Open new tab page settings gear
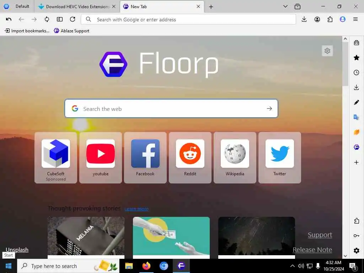 [x=327, y=50]
